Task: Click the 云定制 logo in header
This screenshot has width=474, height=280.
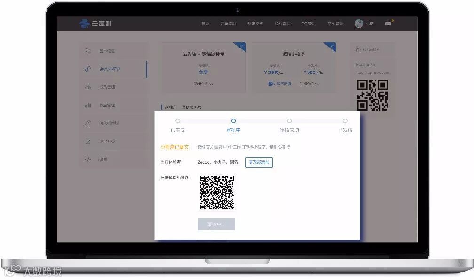Action: click(95, 23)
